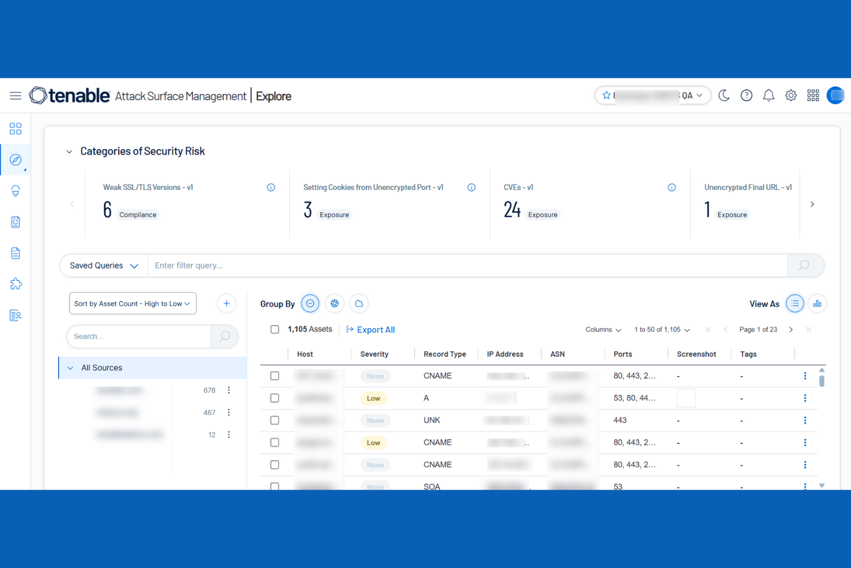Viewport: 851px width, 568px height.
Task: Collapse the All Sources tree item
Action: [70, 367]
